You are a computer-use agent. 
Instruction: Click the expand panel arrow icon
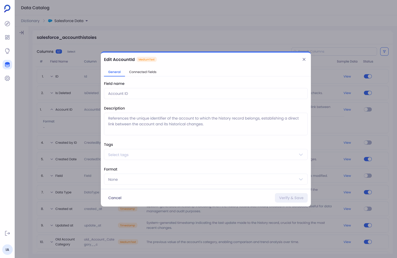(22, 33)
